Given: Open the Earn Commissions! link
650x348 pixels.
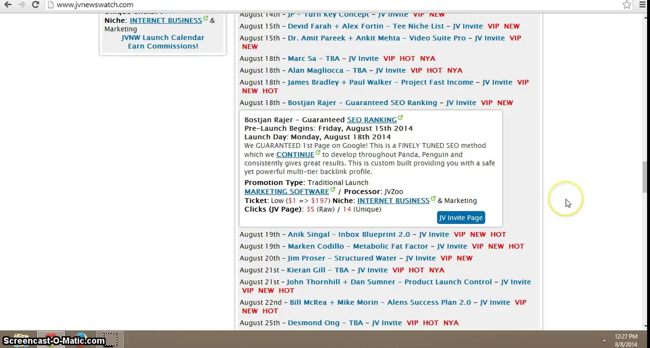Looking at the screenshot, I should tap(163, 46).
